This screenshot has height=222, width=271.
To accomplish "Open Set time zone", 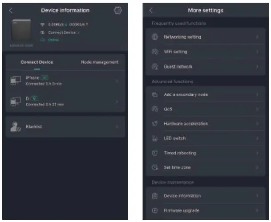I will click(x=206, y=167).
